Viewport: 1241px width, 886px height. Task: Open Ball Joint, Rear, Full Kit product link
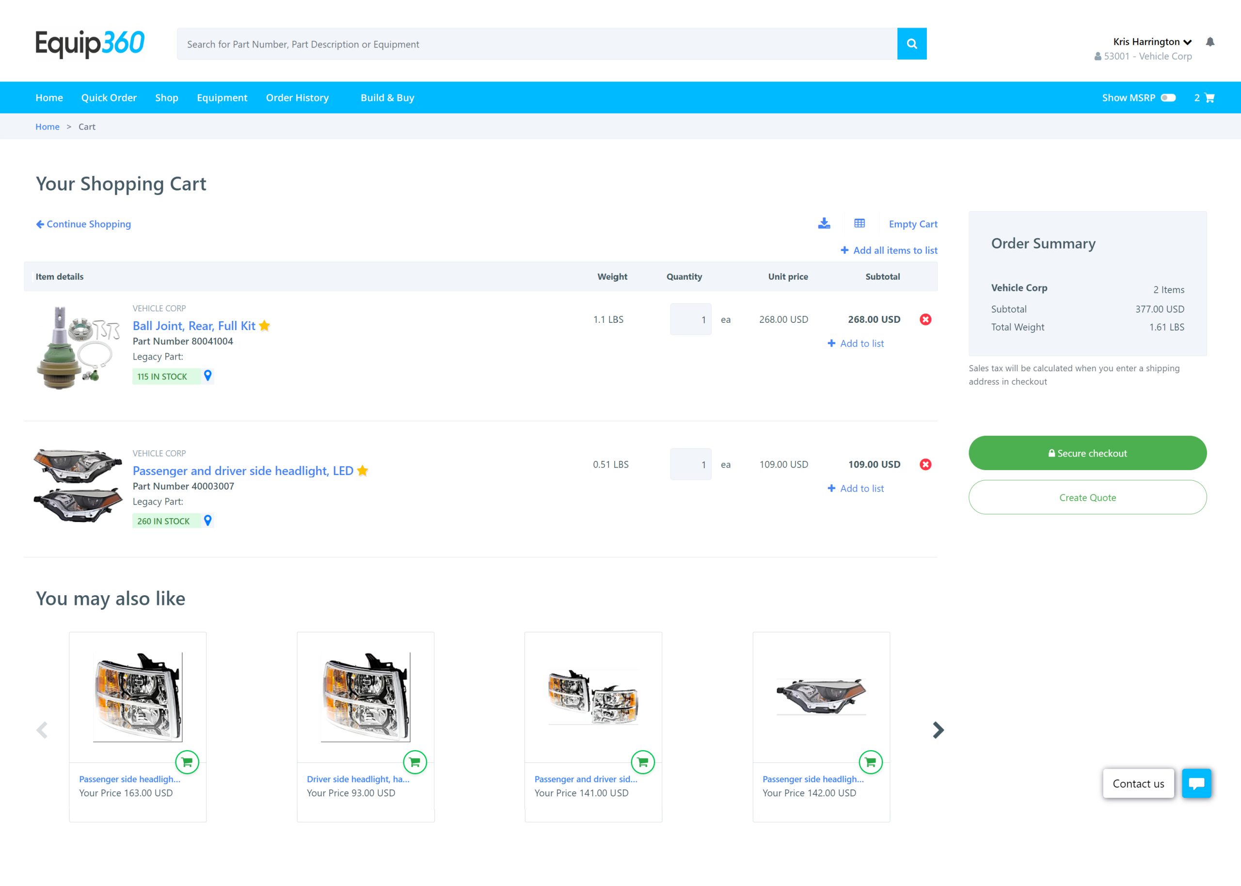click(193, 326)
